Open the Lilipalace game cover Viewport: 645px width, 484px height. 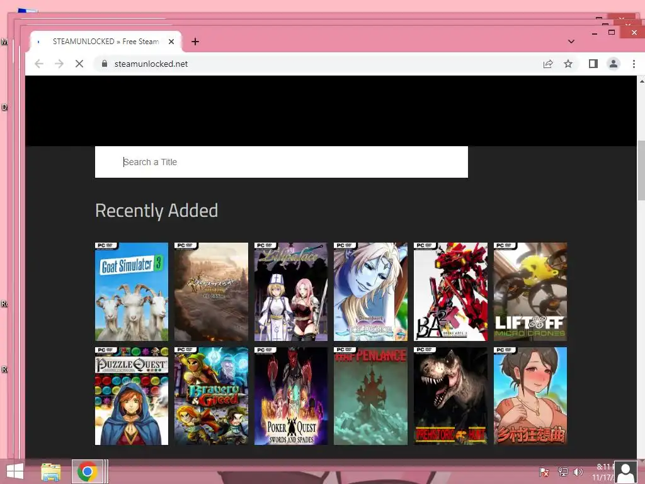[291, 292]
